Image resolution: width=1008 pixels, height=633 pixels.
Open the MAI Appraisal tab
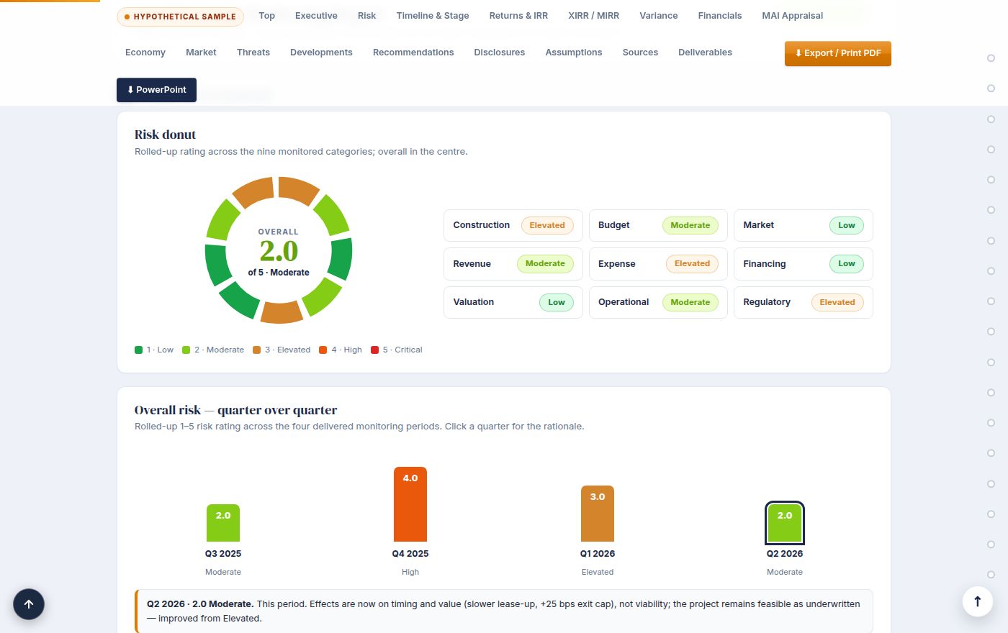tap(792, 16)
